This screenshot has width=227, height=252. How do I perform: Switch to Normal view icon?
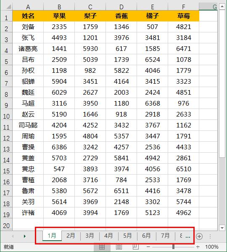coord(102,247)
